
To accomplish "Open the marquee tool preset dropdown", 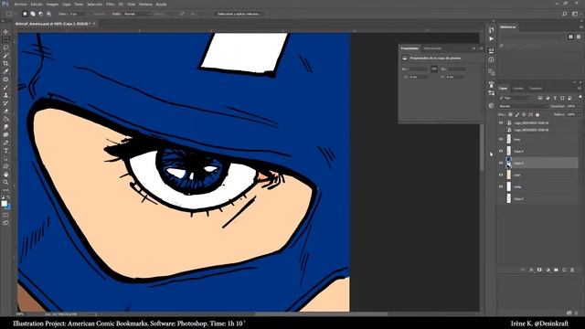I will point(11,14).
